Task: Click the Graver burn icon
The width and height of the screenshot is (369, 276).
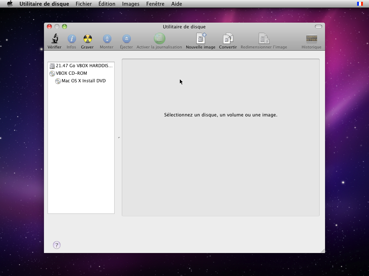Action: (x=87, y=39)
